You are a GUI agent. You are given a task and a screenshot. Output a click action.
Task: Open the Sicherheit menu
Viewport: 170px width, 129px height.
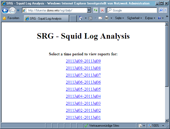pos(134,18)
